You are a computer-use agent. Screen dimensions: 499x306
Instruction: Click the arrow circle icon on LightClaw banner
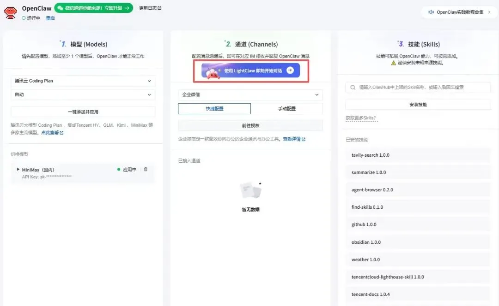click(x=290, y=70)
